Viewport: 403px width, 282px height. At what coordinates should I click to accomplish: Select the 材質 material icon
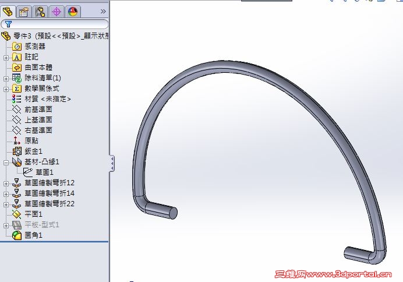coord(17,99)
